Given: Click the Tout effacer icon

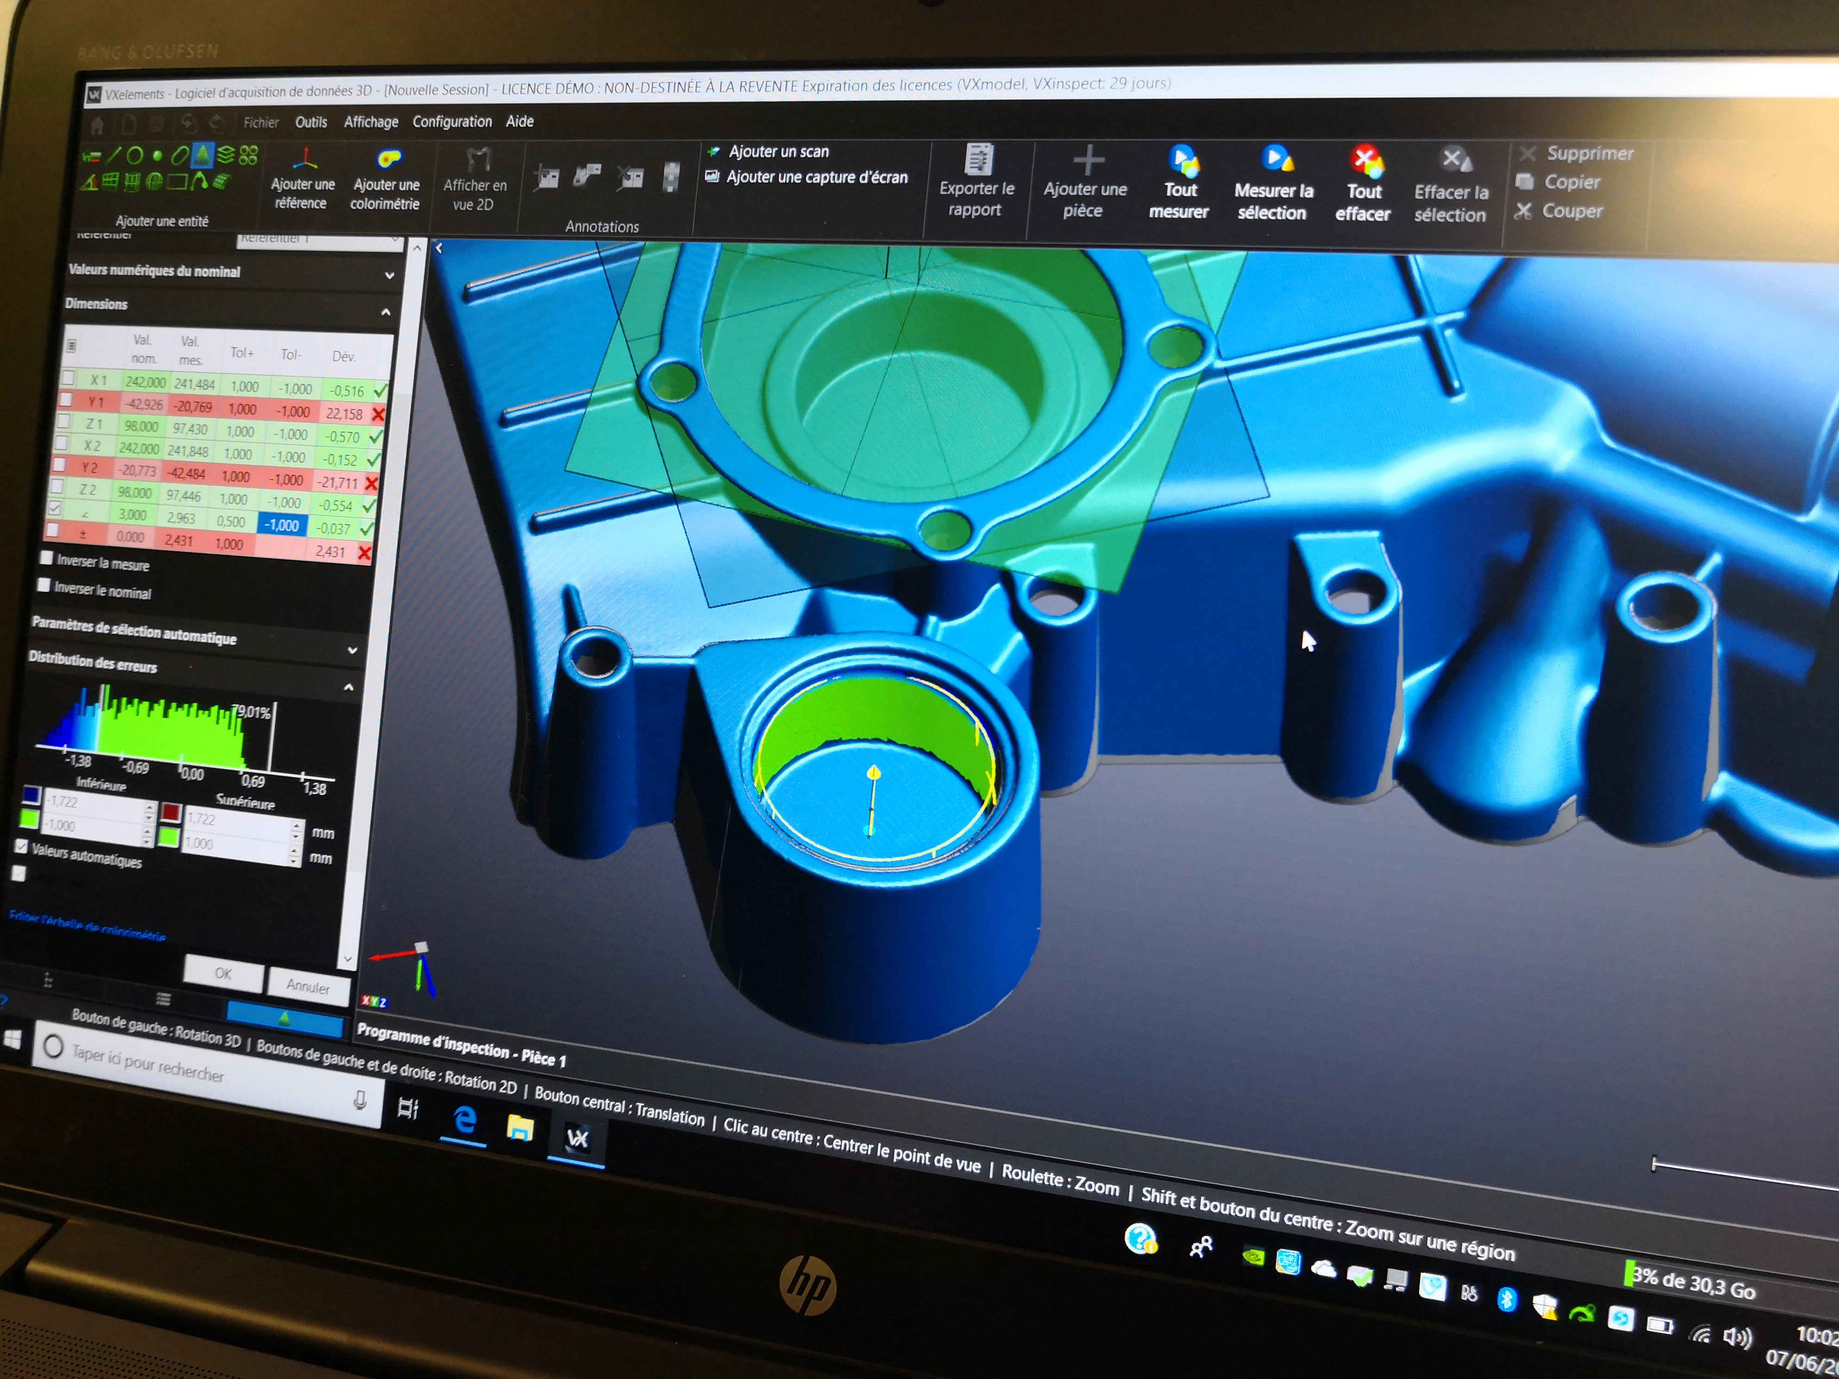Looking at the screenshot, I should (x=1365, y=161).
